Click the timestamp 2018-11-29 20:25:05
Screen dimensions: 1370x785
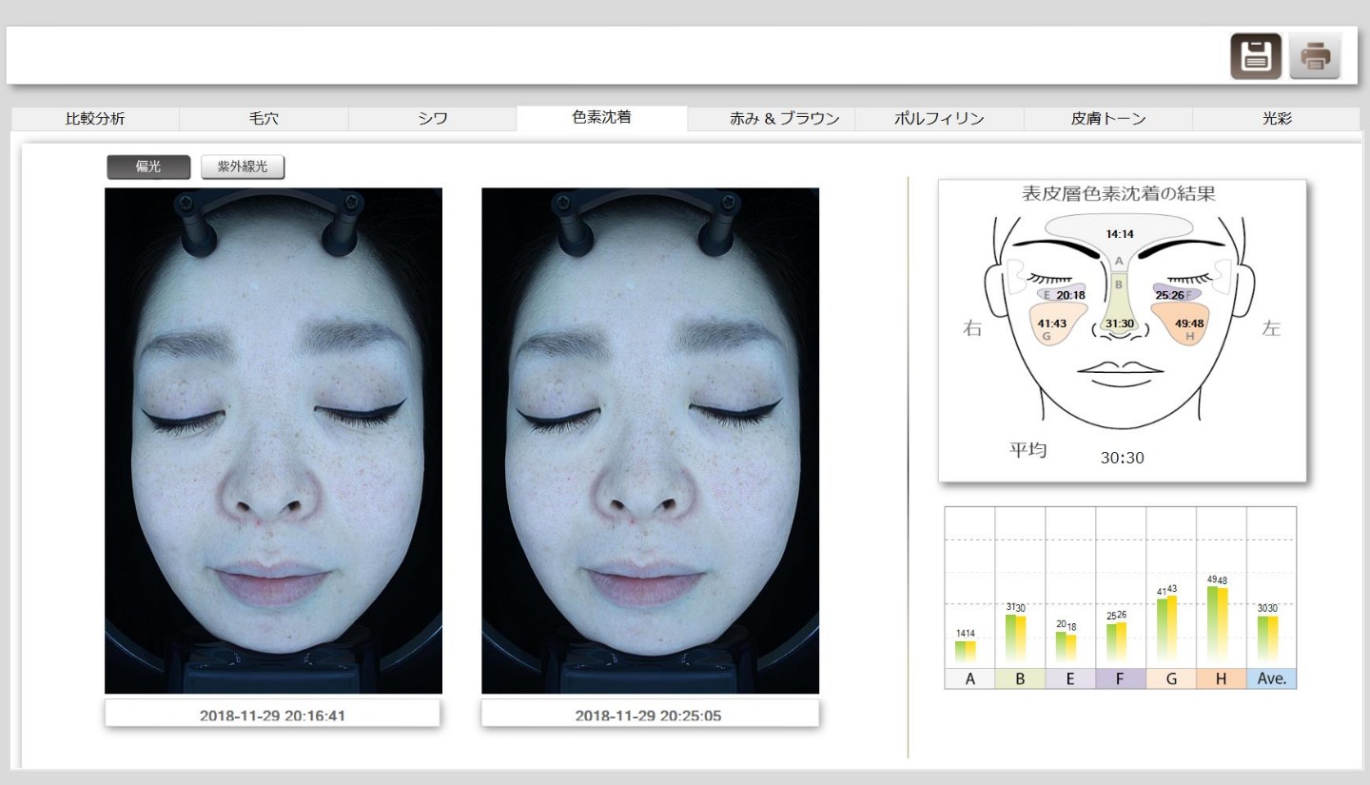[648, 716]
